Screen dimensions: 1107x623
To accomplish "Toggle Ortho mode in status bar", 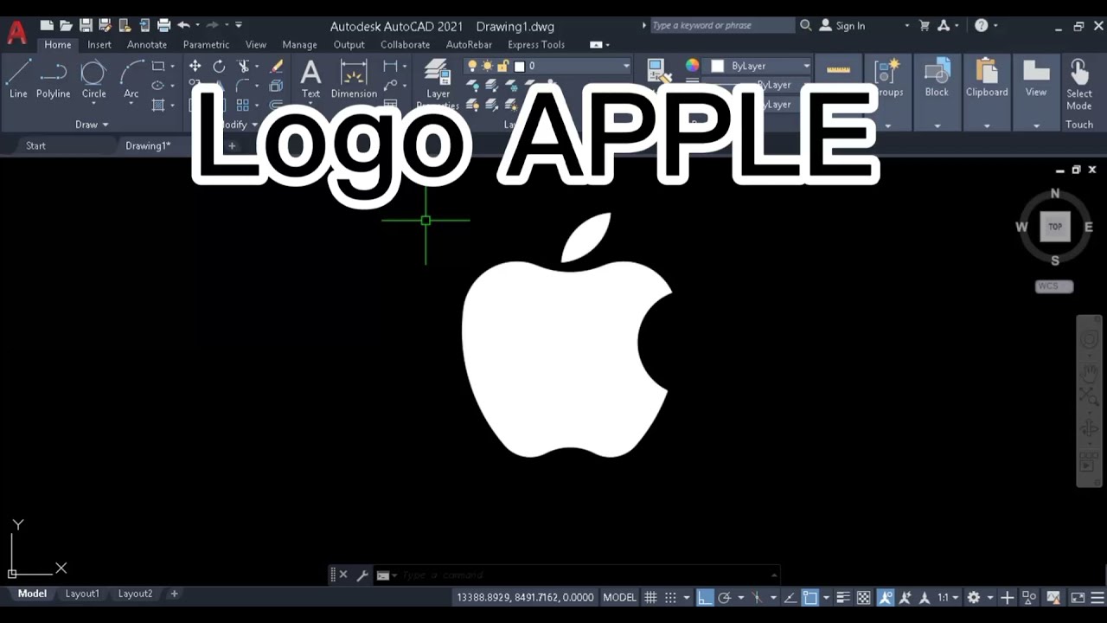I will pyautogui.click(x=706, y=597).
